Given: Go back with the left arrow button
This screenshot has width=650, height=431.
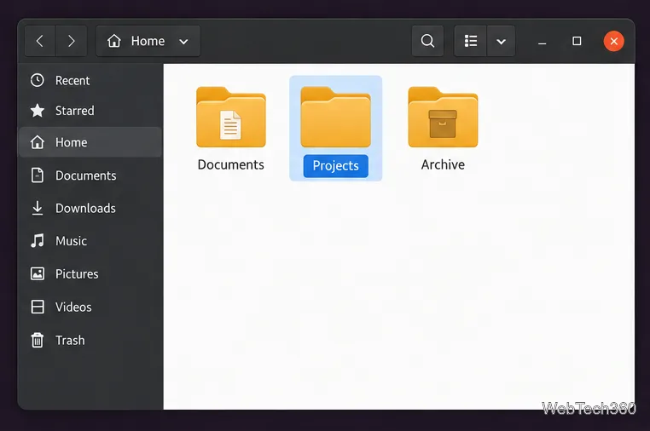Looking at the screenshot, I should (40, 41).
